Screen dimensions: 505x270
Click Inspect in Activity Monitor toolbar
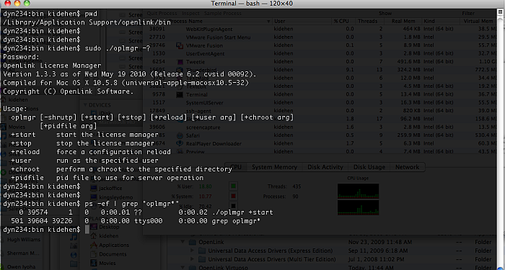click(x=190, y=13)
